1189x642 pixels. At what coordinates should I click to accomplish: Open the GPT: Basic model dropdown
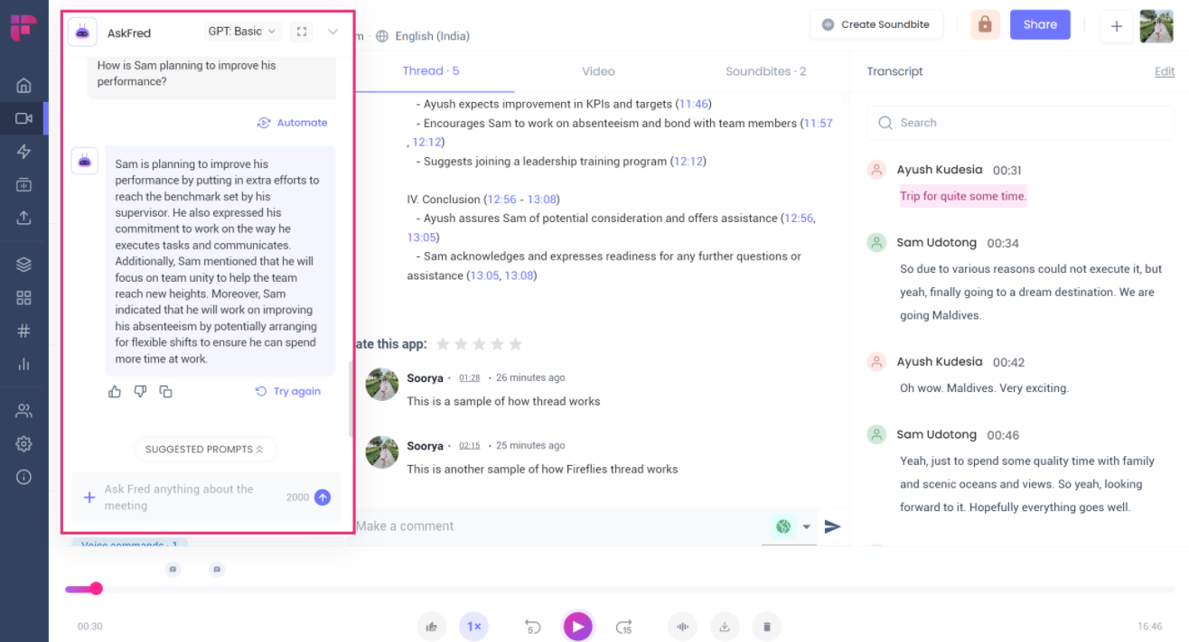242,30
